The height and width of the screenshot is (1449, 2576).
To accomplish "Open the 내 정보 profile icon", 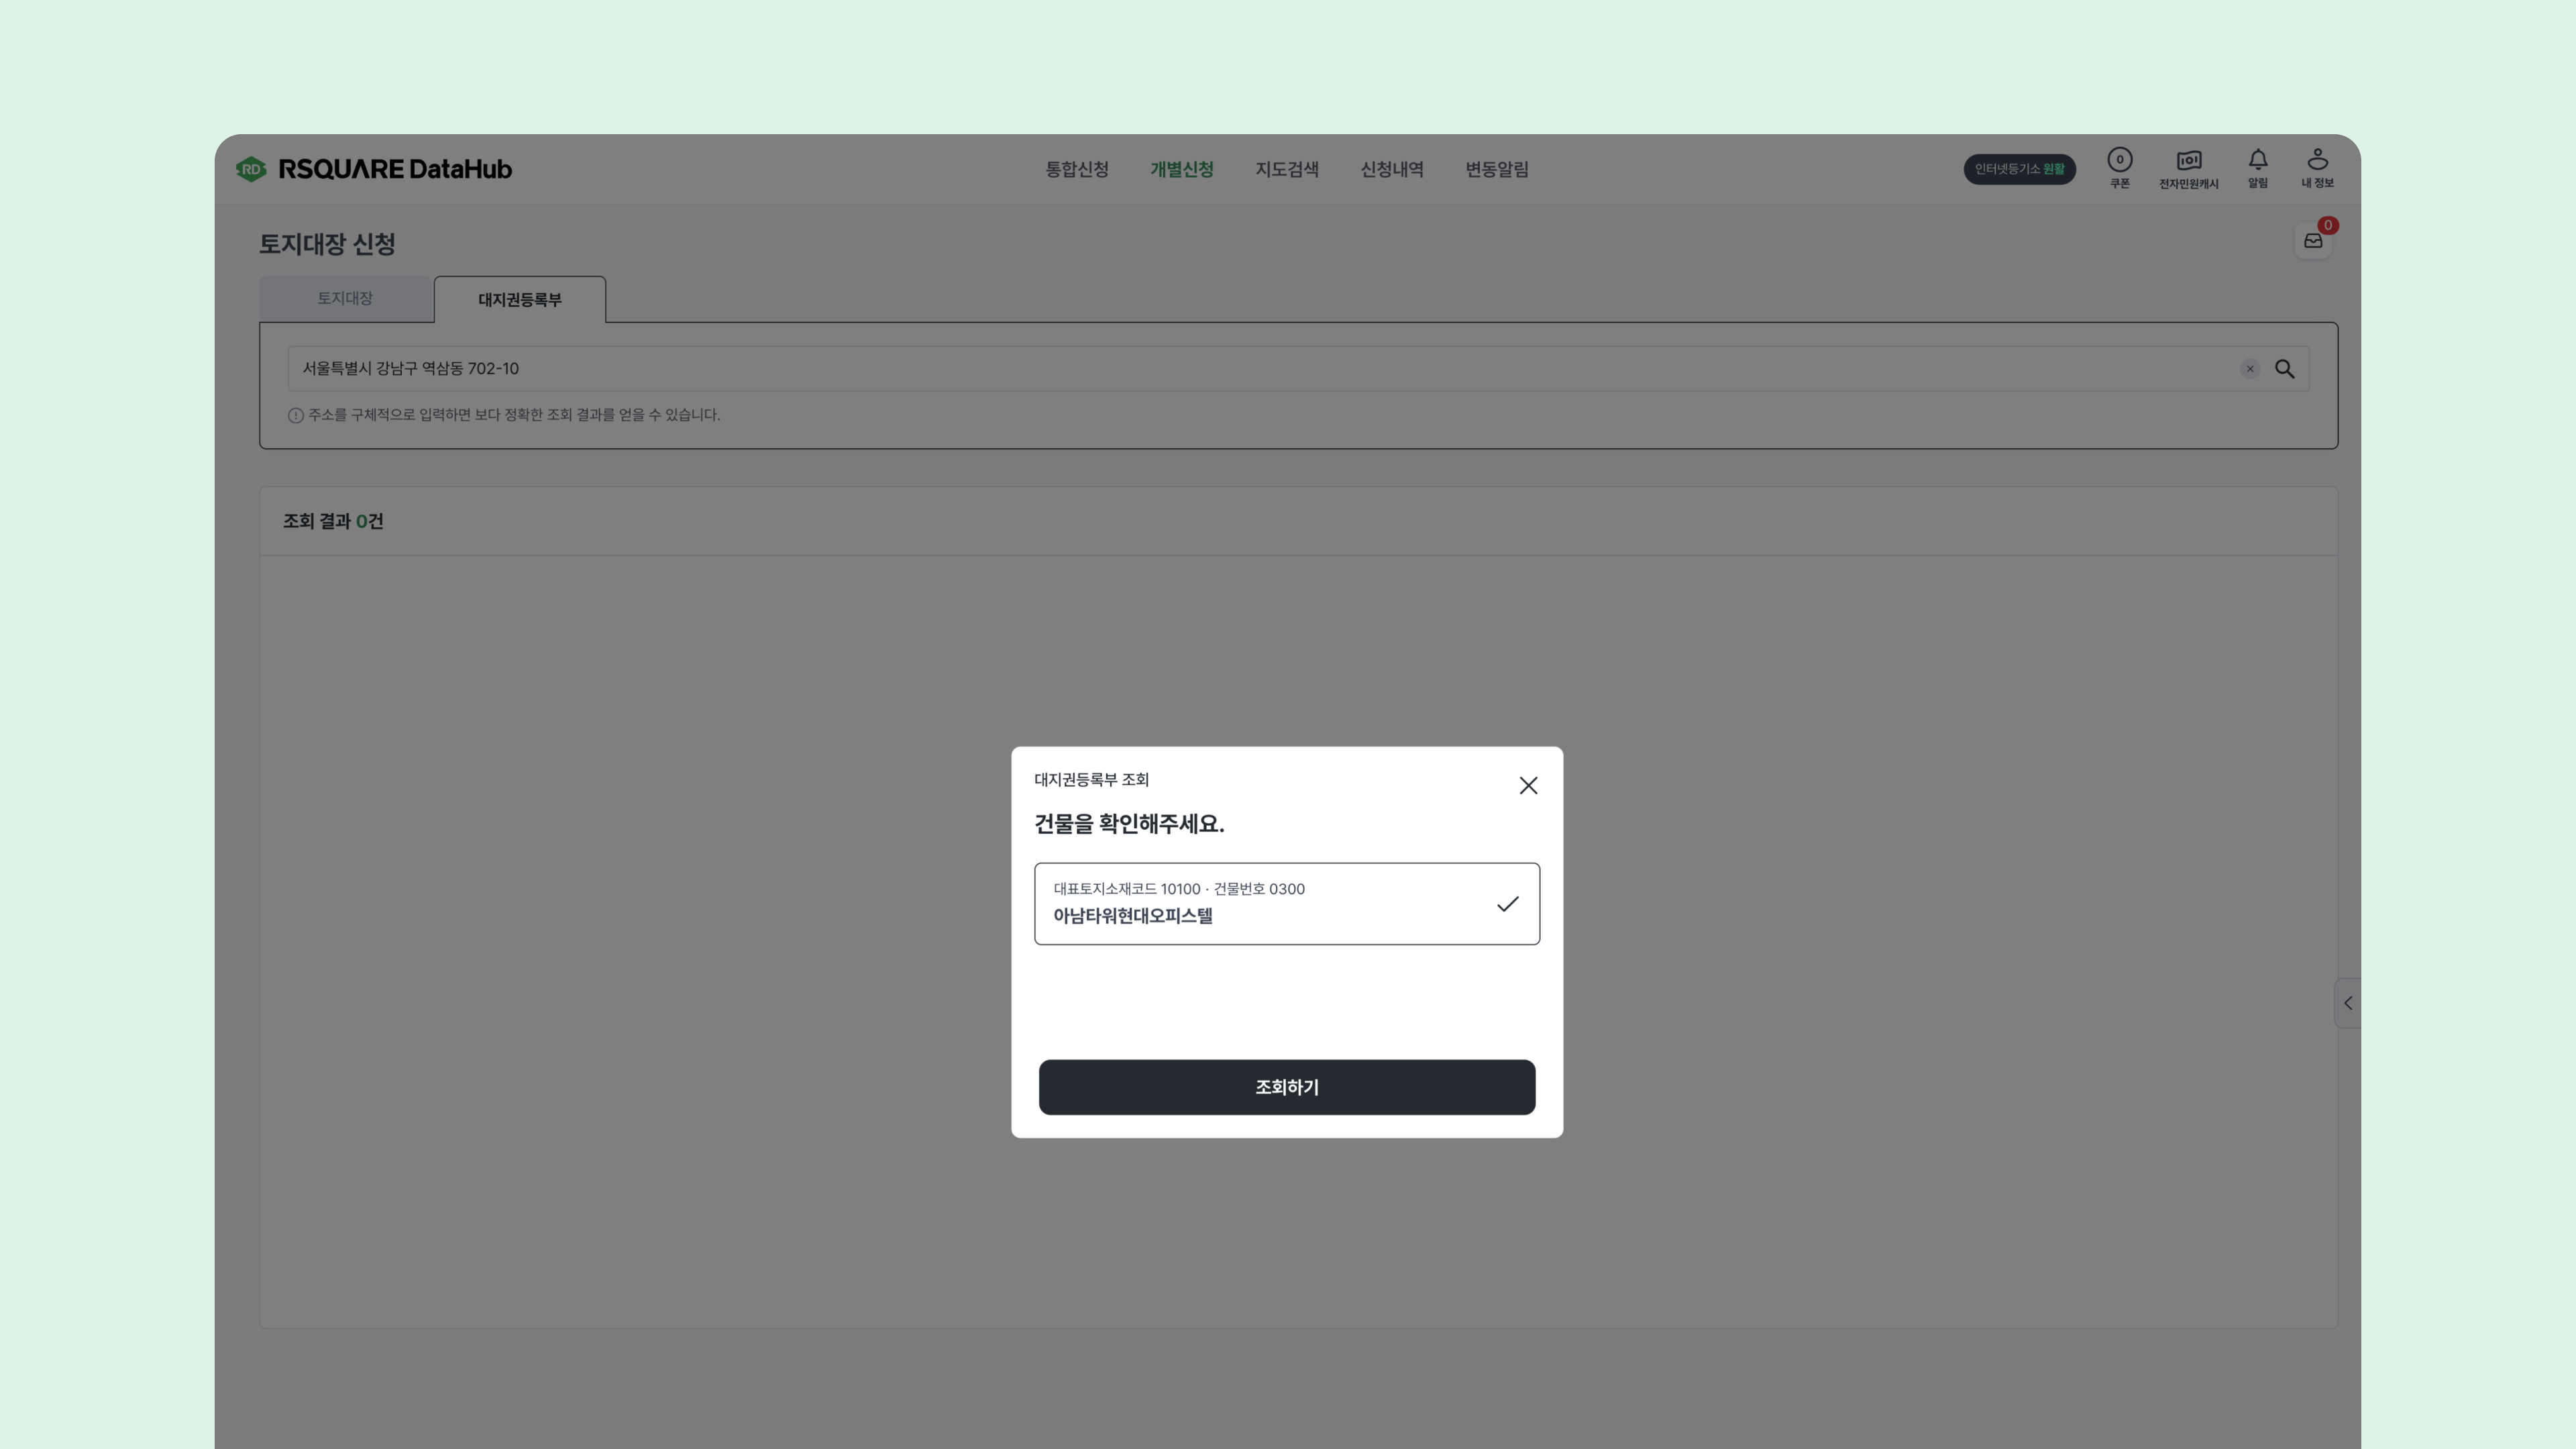I will 2317,168.
